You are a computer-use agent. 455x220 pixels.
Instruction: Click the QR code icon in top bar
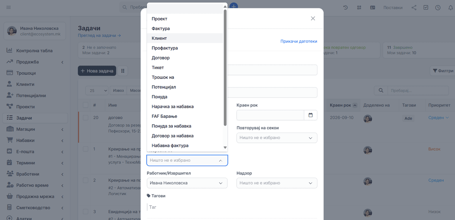(359, 8)
